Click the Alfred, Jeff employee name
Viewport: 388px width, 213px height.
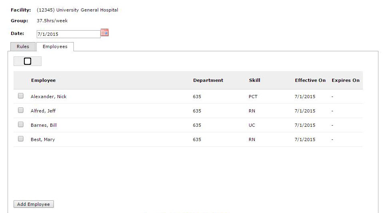[43, 111]
